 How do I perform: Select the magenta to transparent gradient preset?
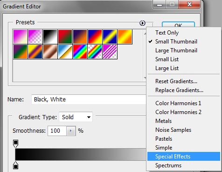click(35, 37)
